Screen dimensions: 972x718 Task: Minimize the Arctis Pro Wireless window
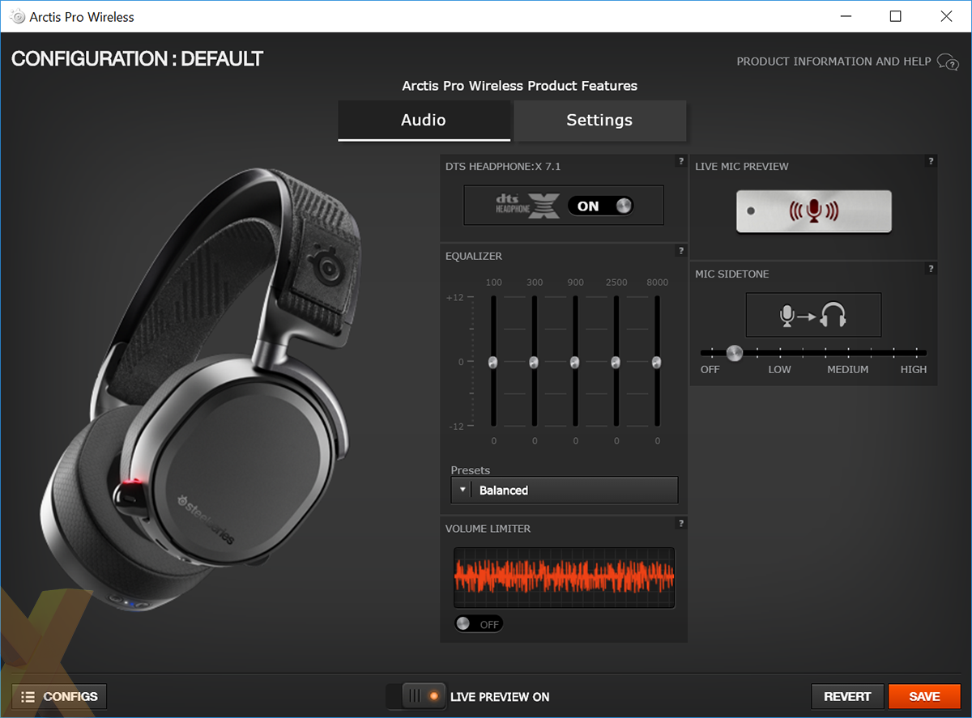846,16
